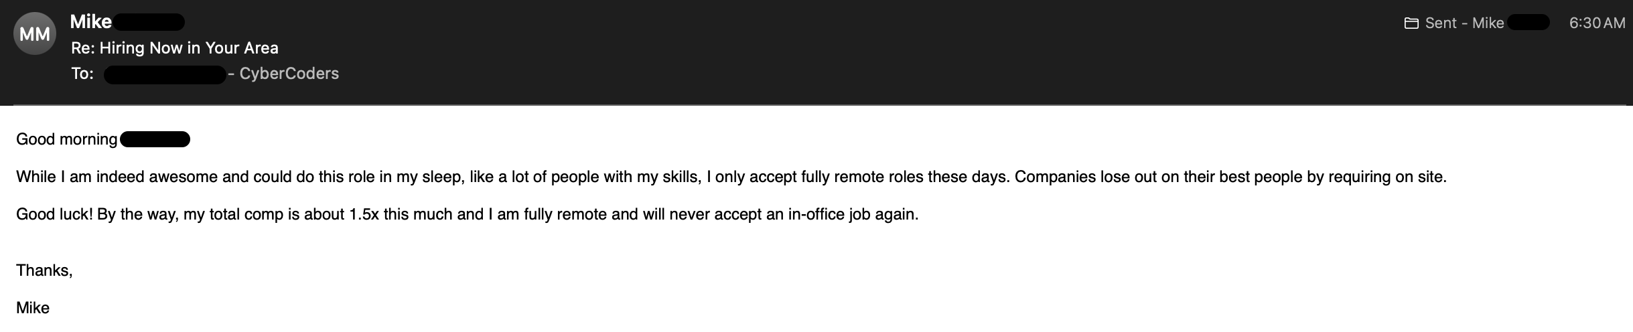Click the Thanks, closing line
1633x332 pixels.
tap(44, 270)
